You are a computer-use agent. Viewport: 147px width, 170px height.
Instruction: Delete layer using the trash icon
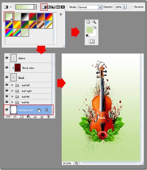click(48, 117)
